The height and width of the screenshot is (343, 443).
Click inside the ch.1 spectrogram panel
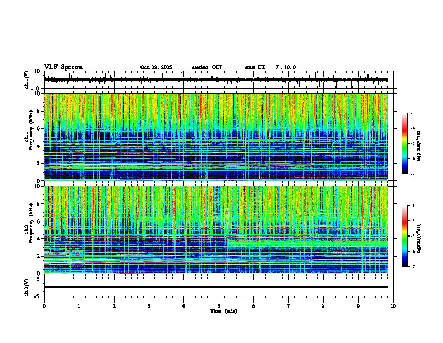click(x=215, y=137)
